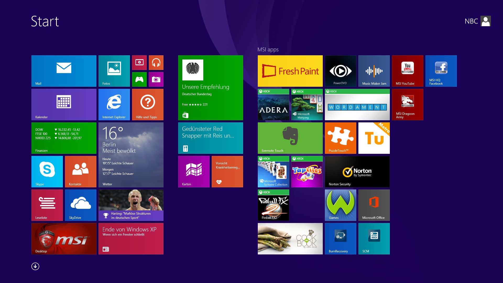Viewport: 503px width, 283px height.
Task: Open Hilfe und Tipps tile
Action: [x=147, y=104]
